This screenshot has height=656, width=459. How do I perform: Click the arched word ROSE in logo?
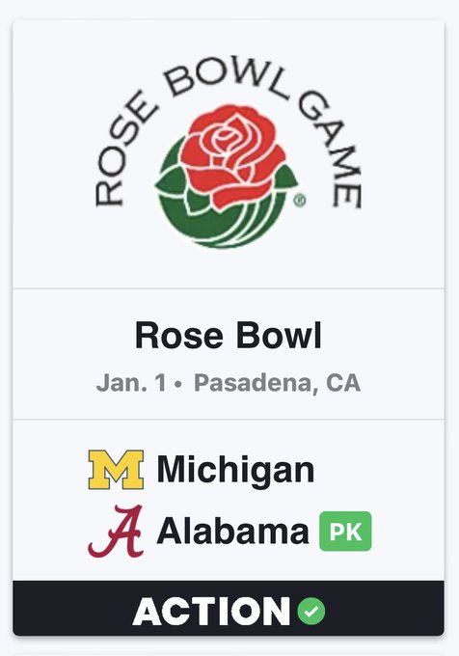click(123, 157)
